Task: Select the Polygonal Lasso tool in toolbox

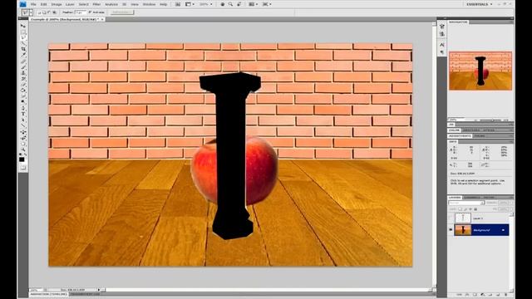Action: point(23,37)
